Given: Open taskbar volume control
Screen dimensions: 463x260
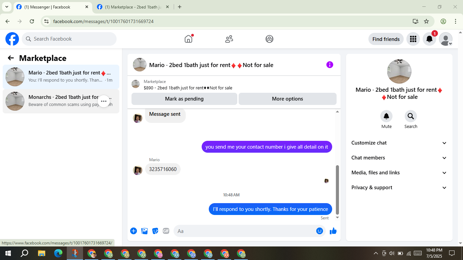Looking at the screenshot, I should click(x=392, y=253).
